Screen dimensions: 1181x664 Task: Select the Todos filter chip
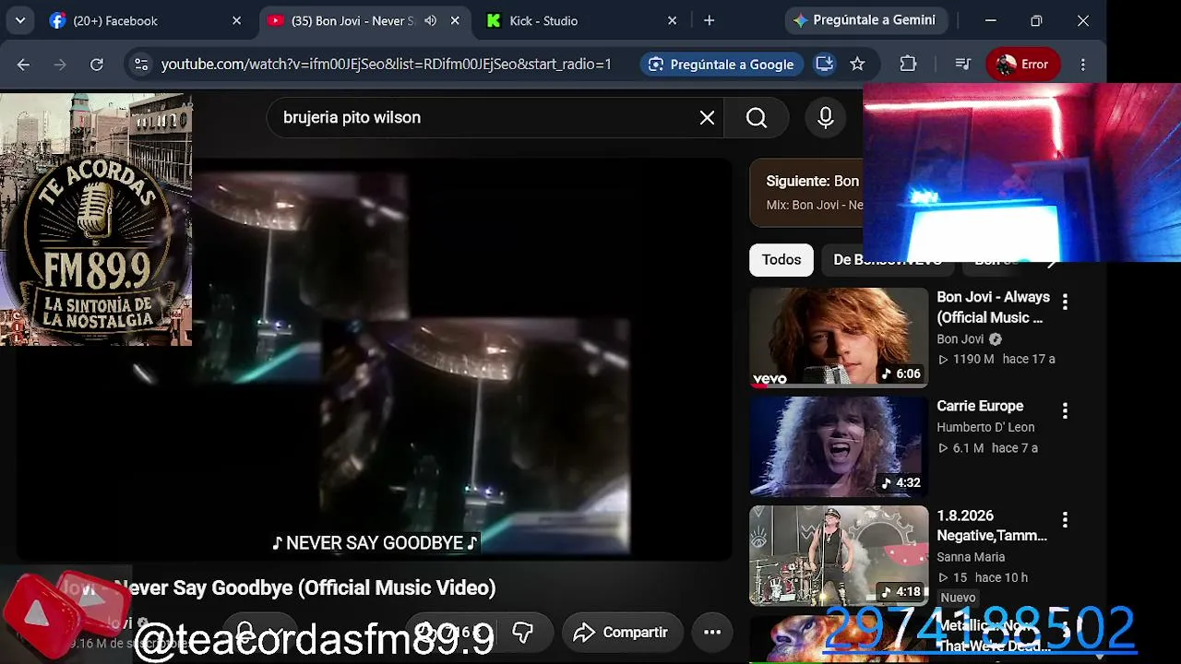(x=781, y=260)
